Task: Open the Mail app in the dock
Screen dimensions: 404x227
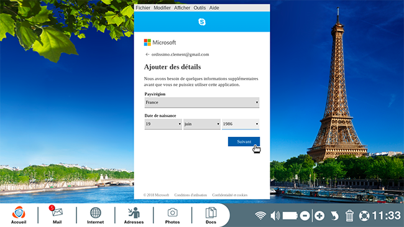Action: pos(57,215)
